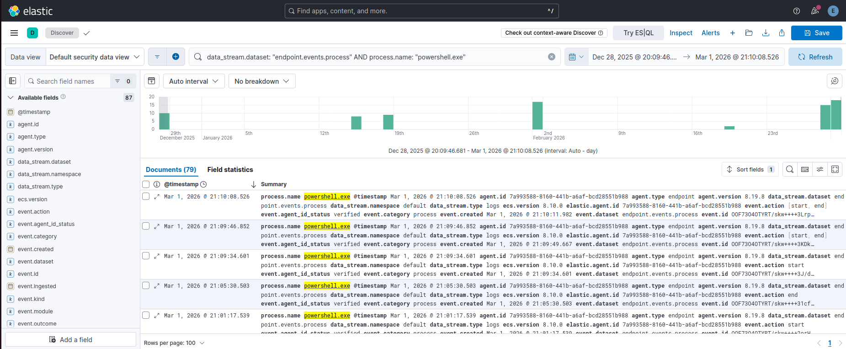Open the No breakdown dropdown
The width and height of the screenshot is (846, 349).
point(262,81)
